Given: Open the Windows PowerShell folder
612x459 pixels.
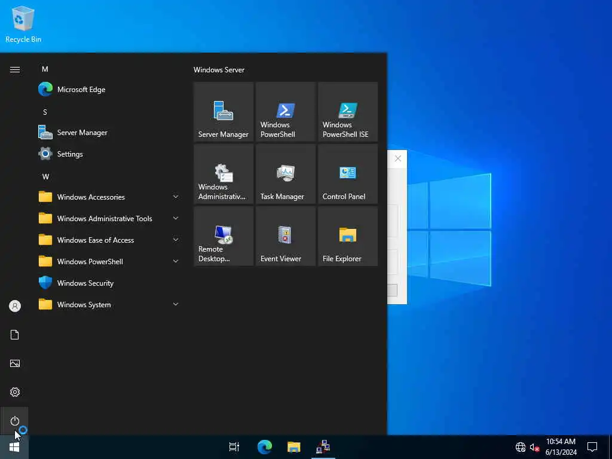Looking at the screenshot, I should click(109, 262).
